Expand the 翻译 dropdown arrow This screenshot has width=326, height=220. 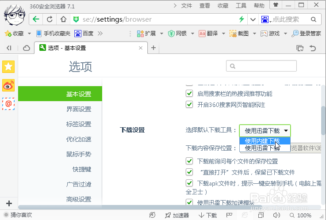click(223, 34)
